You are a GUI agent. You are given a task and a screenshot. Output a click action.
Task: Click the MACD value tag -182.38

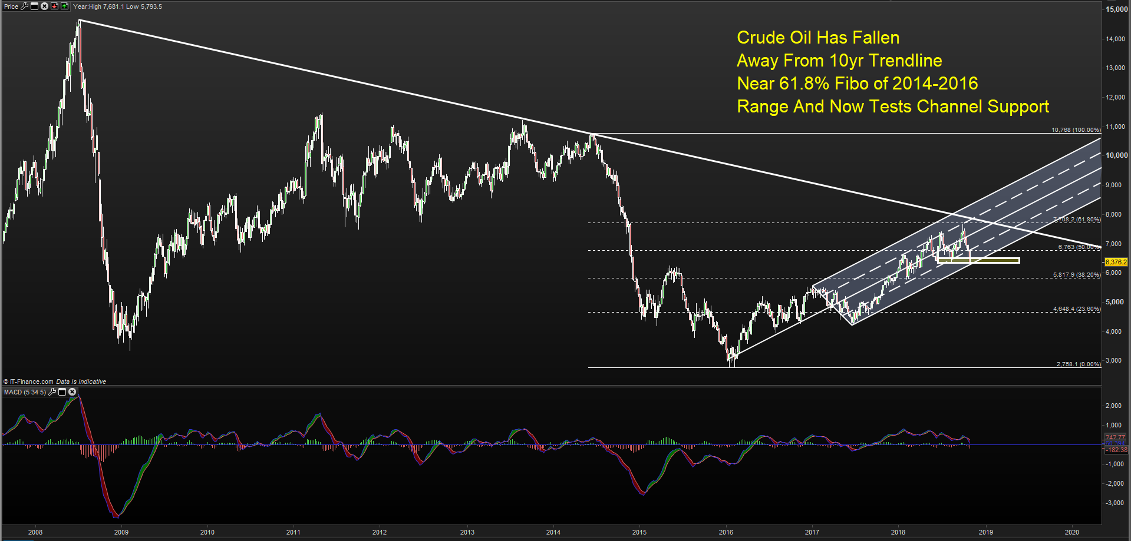click(1116, 450)
